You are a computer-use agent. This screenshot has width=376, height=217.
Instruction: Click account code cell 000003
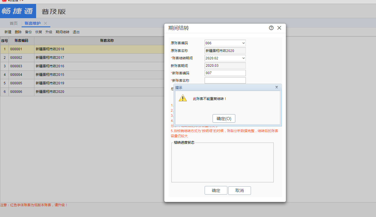21,66
